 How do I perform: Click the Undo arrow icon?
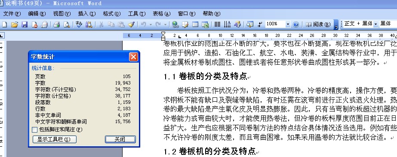click(x=143, y=24)
